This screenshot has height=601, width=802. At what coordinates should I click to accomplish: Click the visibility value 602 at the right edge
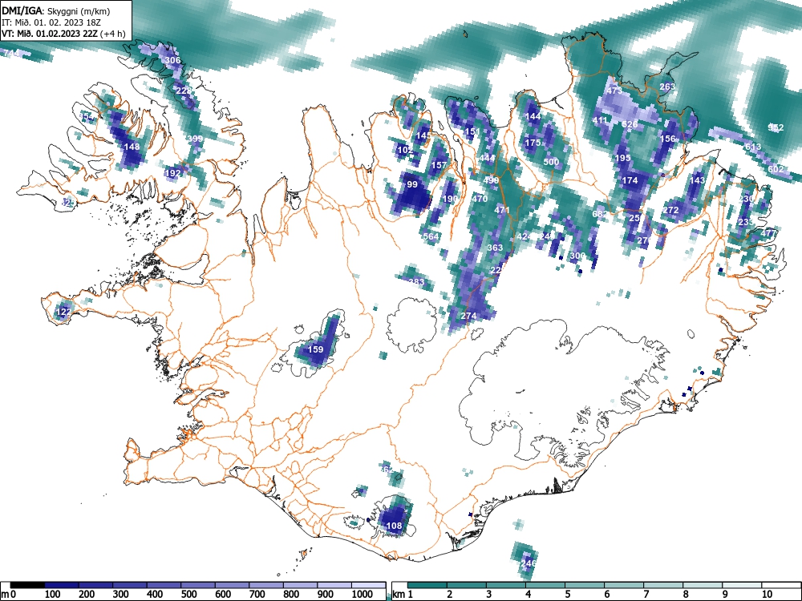click(x=776, y=169)
